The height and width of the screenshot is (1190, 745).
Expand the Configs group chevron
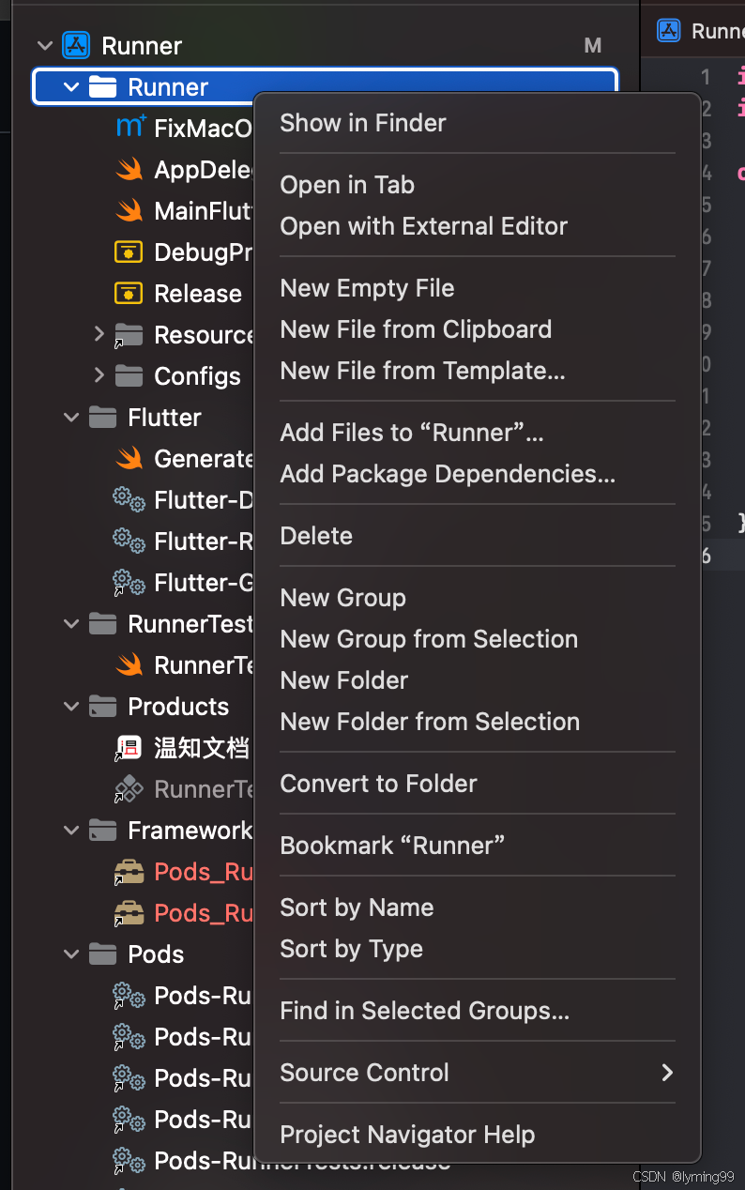[x=99, y=375]
